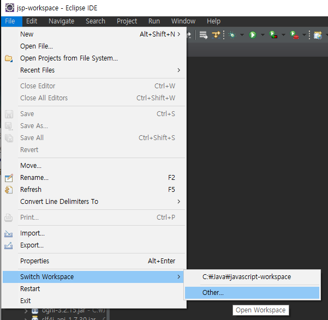Viewport: 328px width, 320px height.
Task: Click the Debug bug icon in toolbar
Action: (232, 35)
